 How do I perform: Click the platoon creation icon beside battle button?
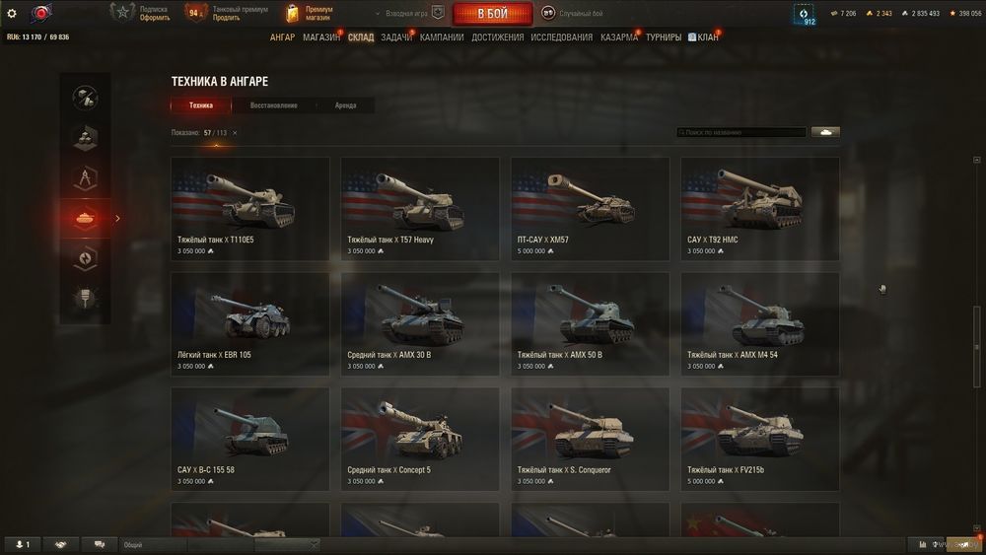click(438, 13)
